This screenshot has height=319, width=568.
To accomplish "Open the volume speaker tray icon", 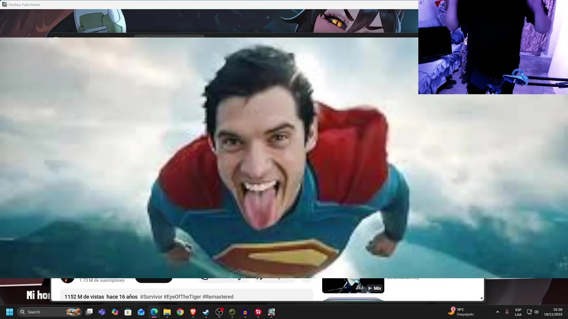I will (536, 312).
